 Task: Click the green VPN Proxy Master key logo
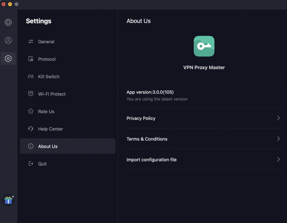click(204, 46)
